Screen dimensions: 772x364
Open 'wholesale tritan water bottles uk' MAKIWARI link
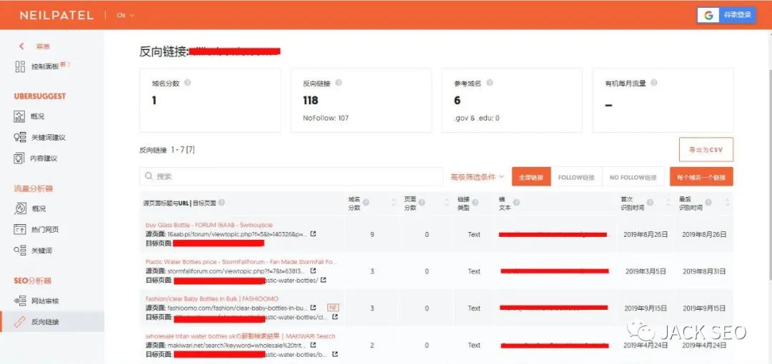click(240, 336)
